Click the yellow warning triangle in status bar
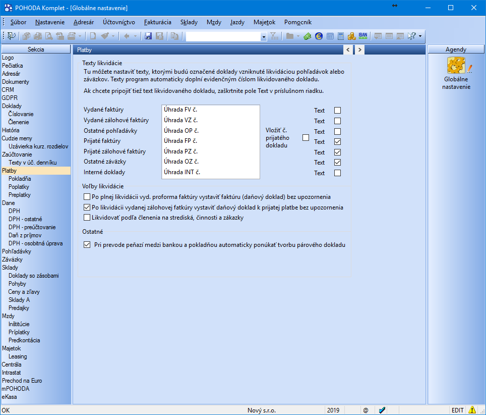 coord(472,410)
